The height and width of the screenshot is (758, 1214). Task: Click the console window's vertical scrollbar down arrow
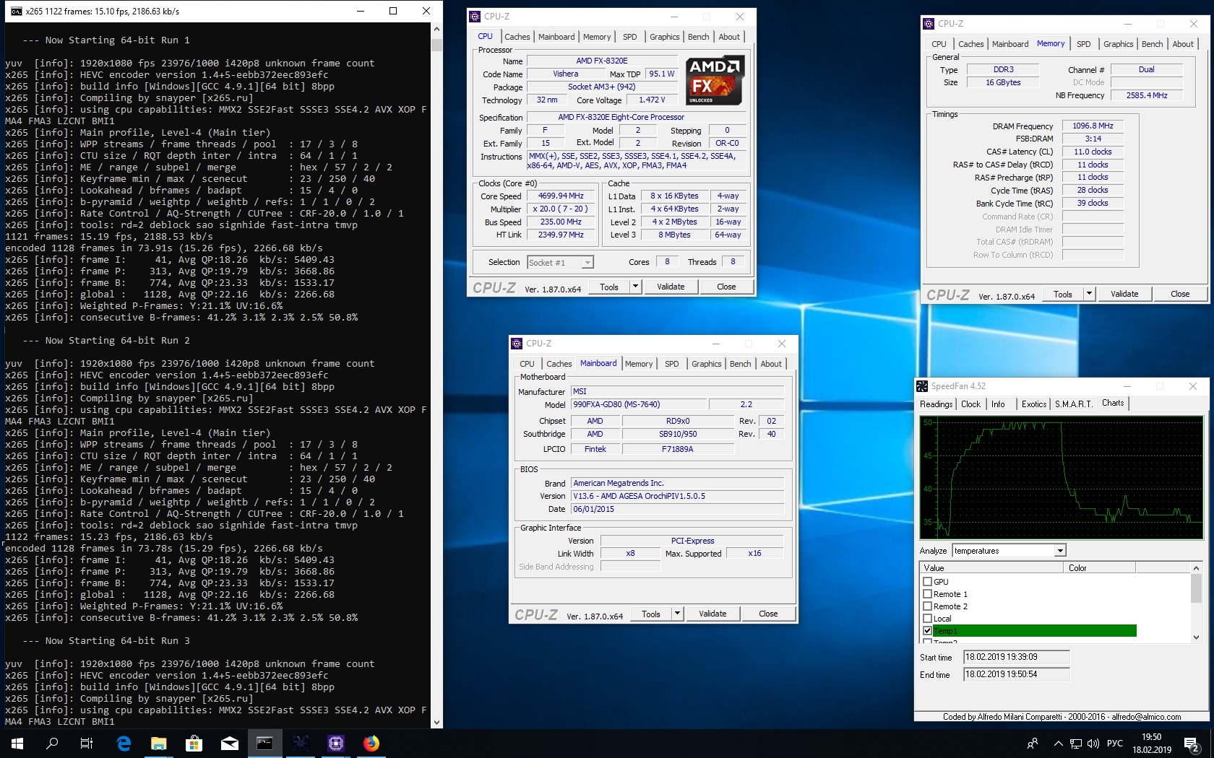coord(436,722)
